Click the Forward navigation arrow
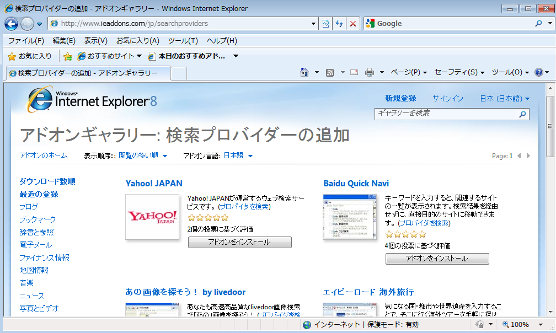556x333 pixels. 27,24
